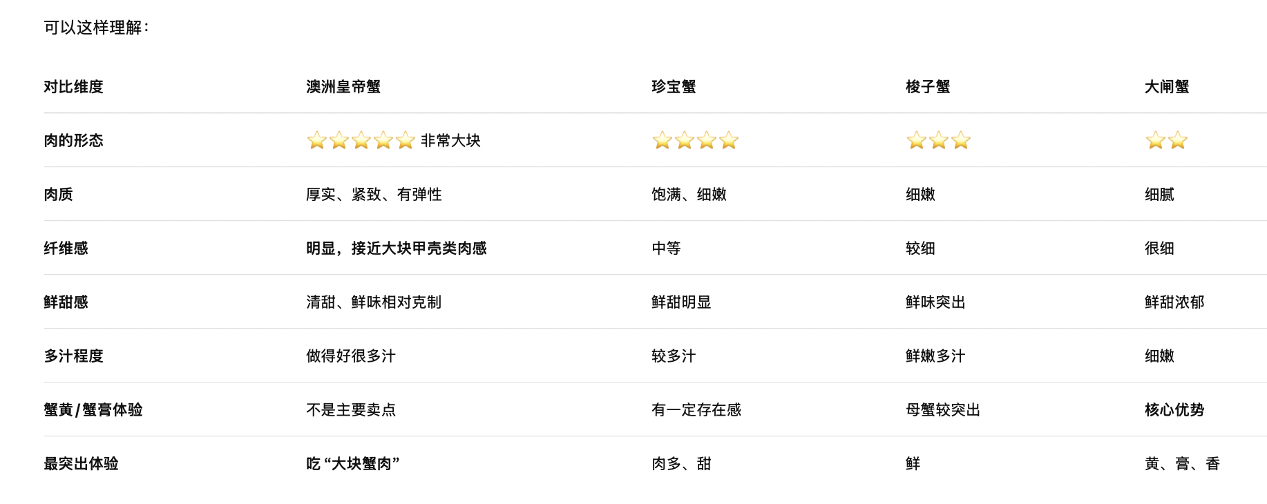Click the 明显，接近大块甲壳类肉感 cell
1267x504 pixels.
(x=397, y=249)
